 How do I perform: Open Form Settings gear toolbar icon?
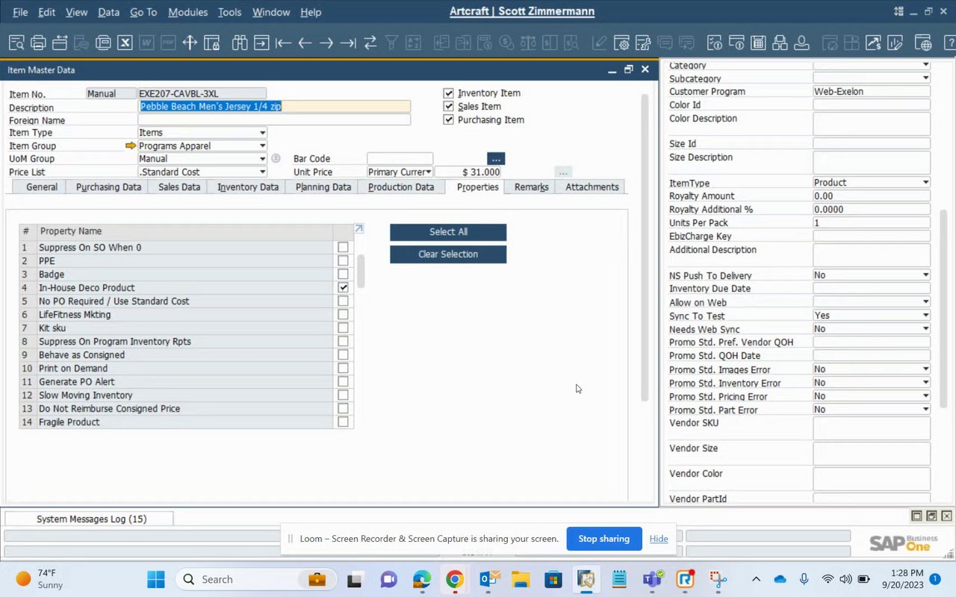(621, 43)
